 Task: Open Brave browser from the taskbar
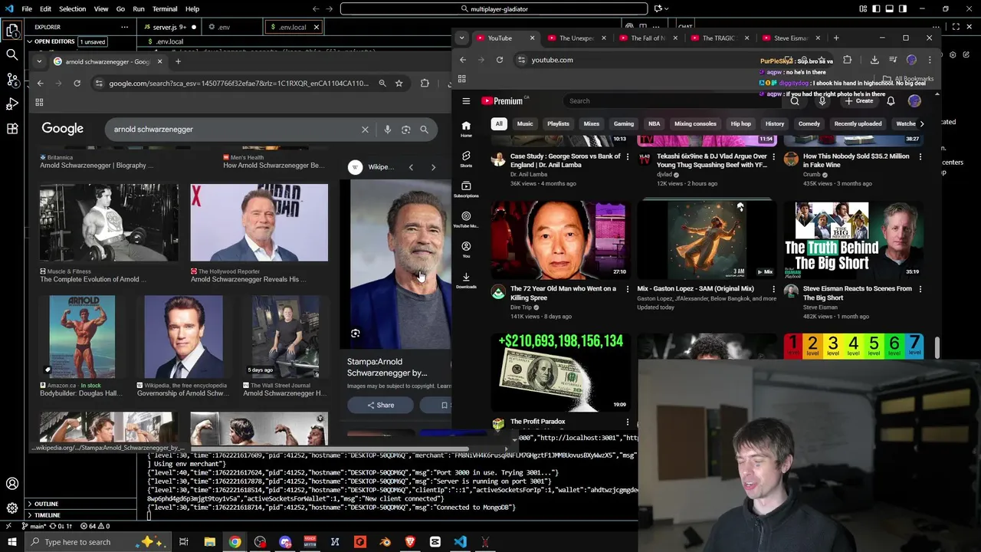tap(410, 542)
